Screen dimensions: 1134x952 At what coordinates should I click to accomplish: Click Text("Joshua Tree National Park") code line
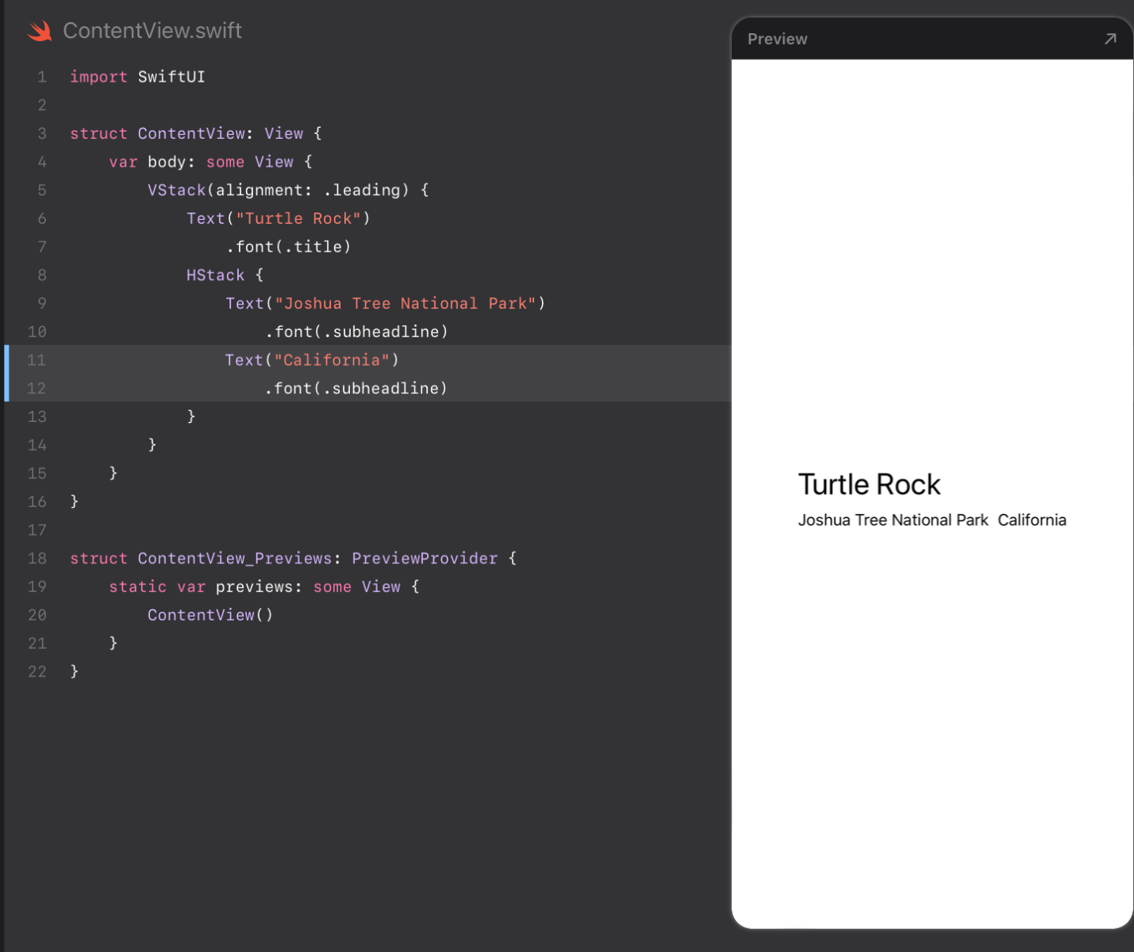[x=386, y=303]
